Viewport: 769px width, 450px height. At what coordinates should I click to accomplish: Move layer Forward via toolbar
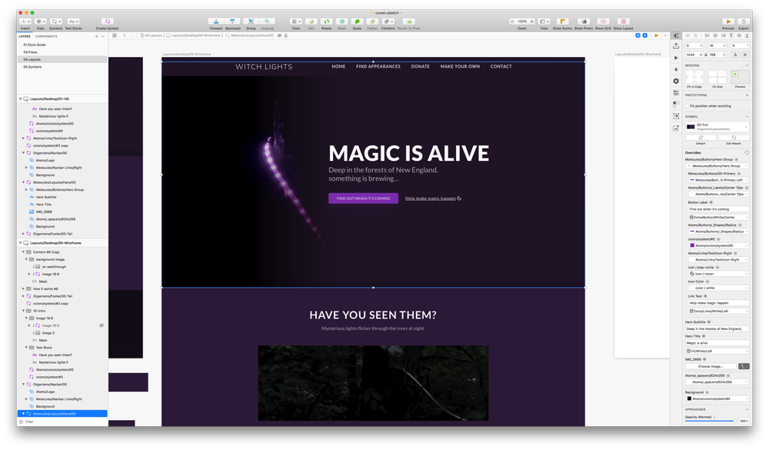[x=216, y=22]
